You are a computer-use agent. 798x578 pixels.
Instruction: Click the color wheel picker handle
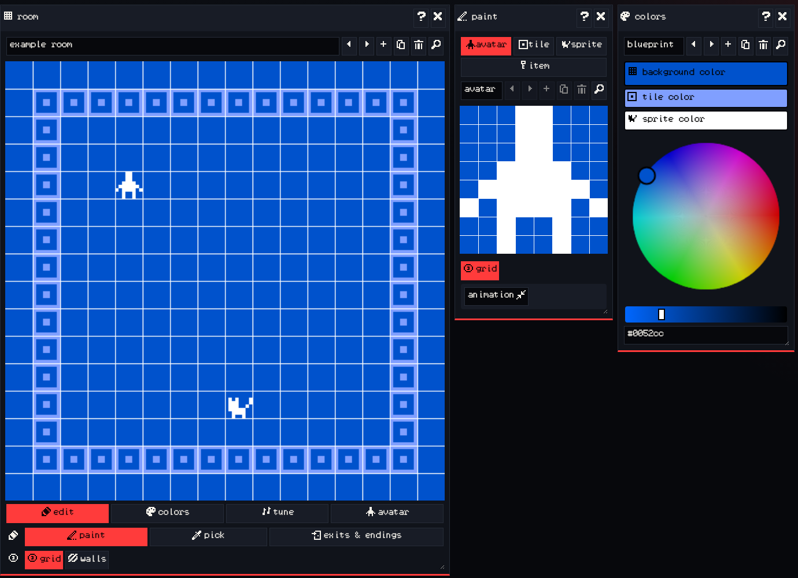pyautogui.click(x=646, y=176)
